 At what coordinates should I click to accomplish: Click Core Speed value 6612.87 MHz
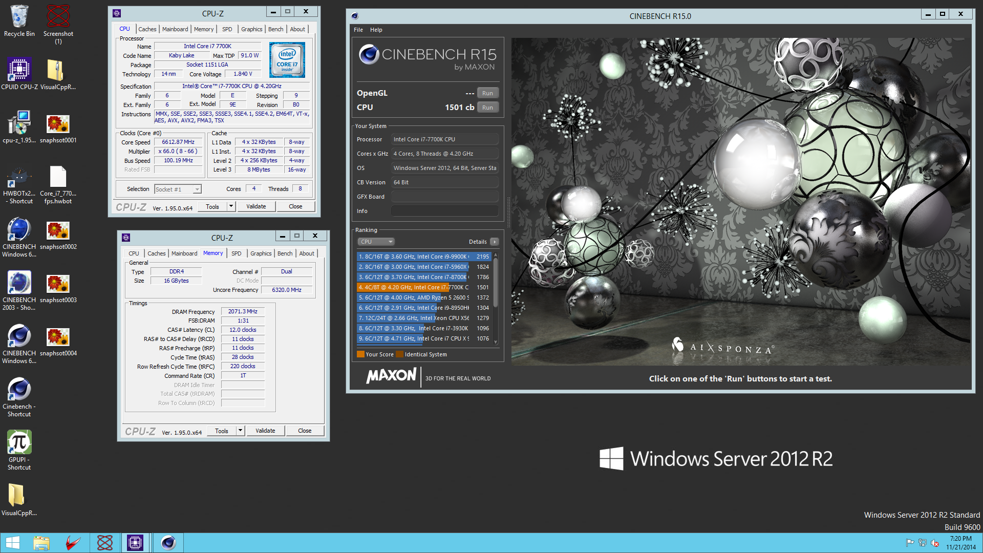point(178,142)
